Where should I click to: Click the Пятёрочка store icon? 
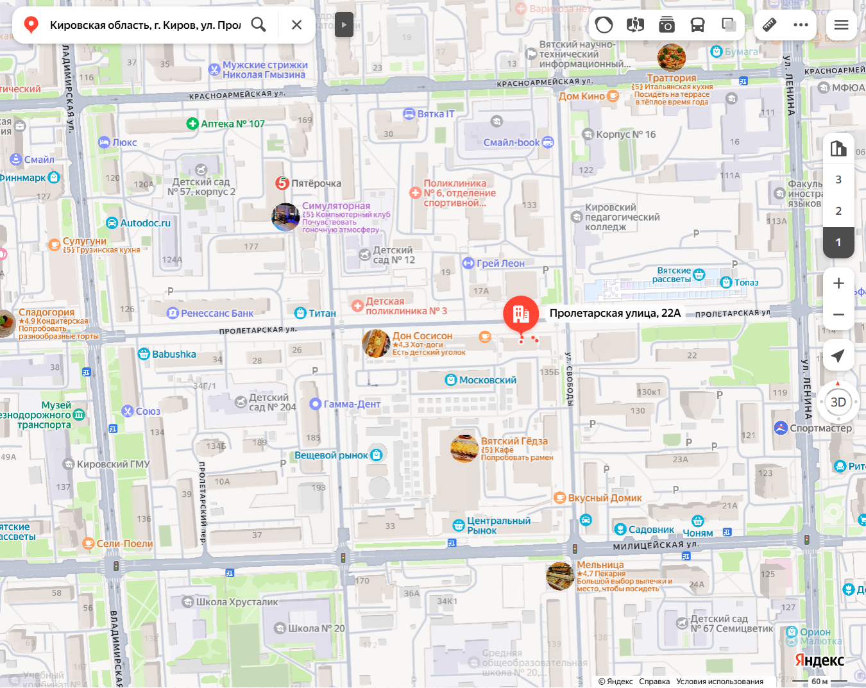[282, 183]
